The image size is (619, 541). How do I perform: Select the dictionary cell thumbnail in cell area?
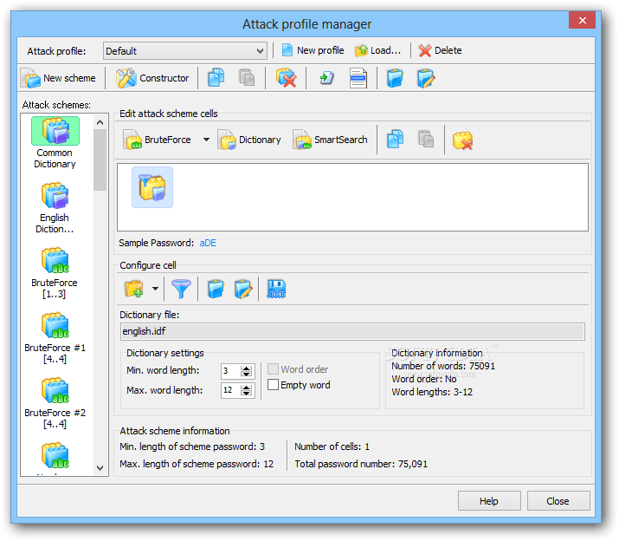coord(152,187)
